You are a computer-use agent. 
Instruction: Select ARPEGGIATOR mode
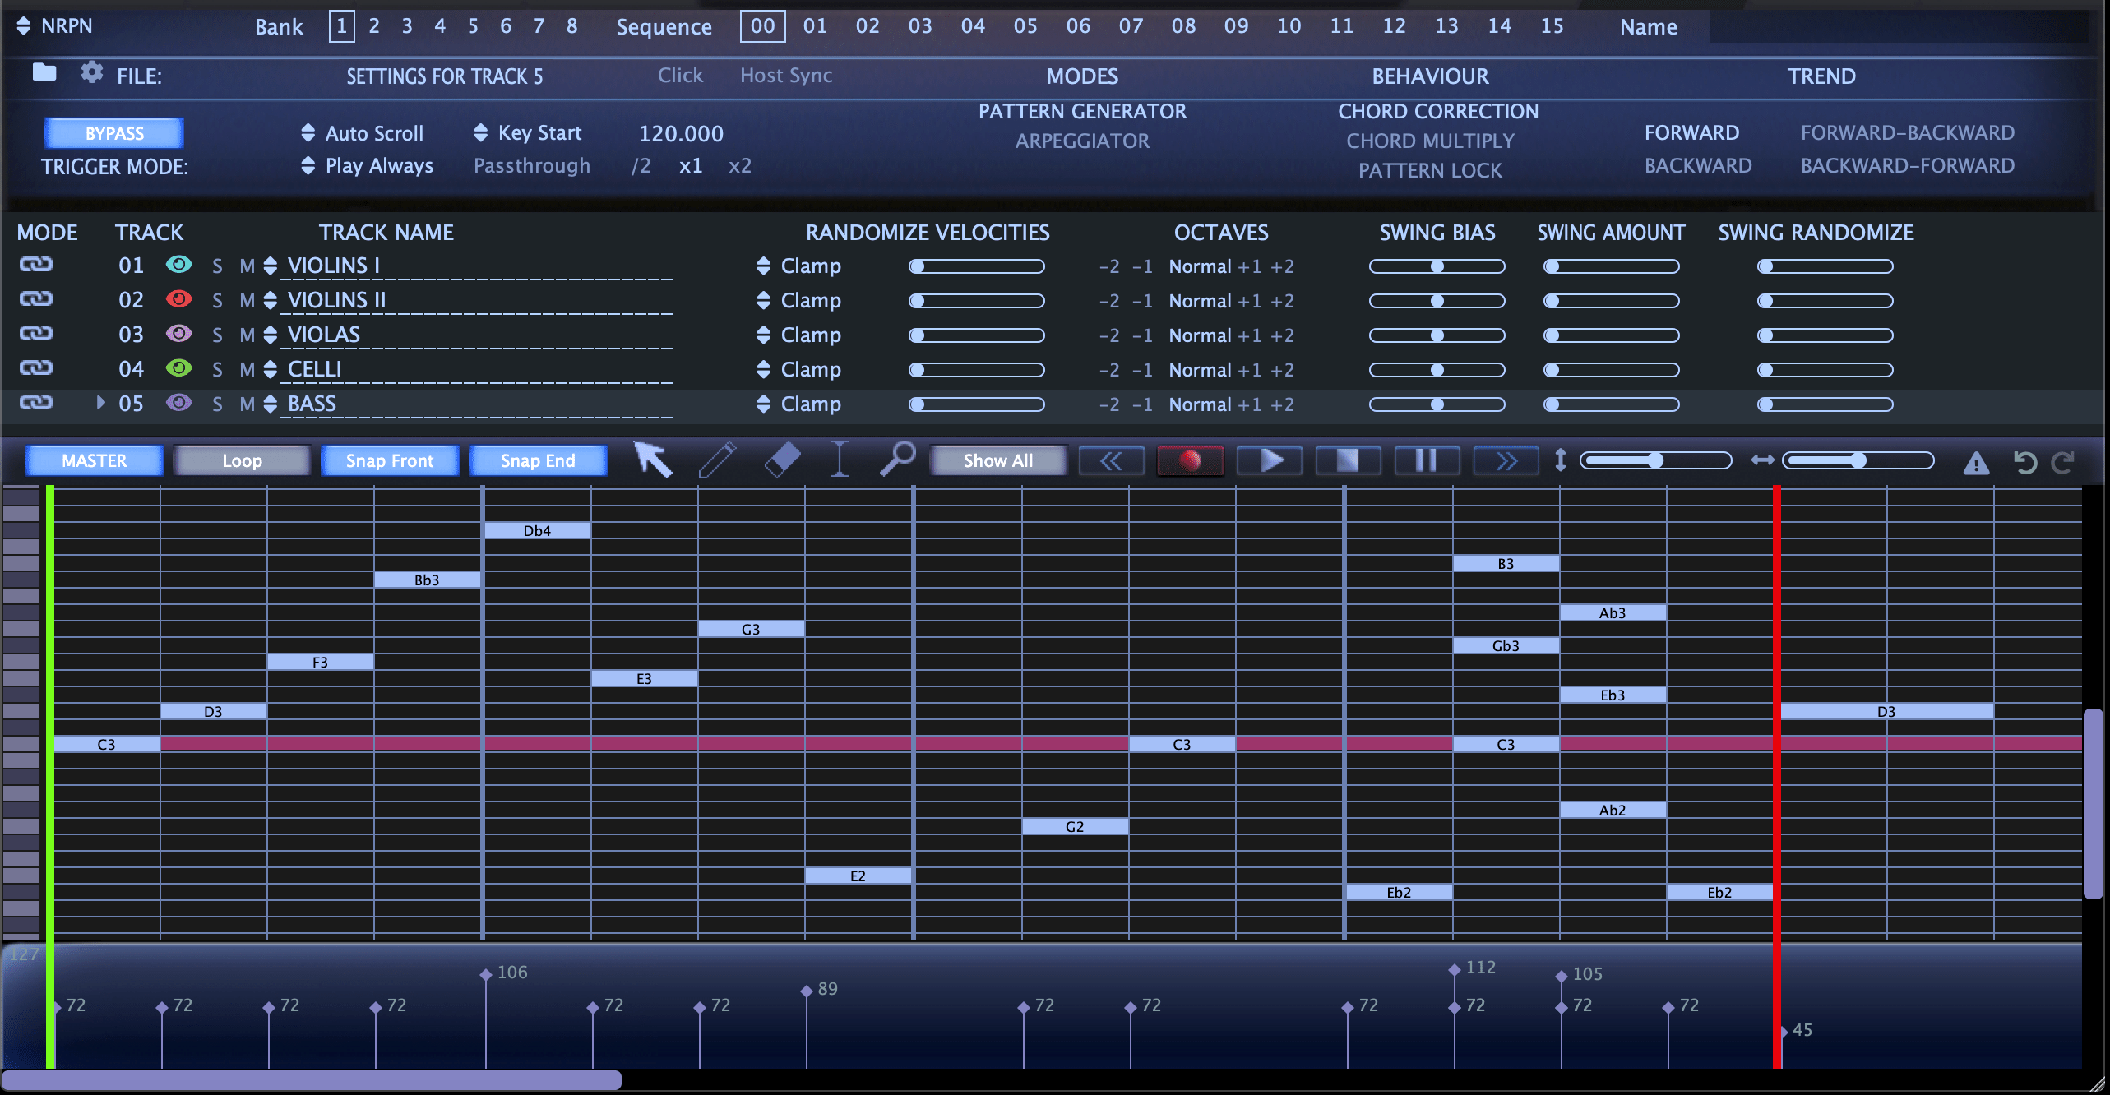pyautogui.click(x=1082, y=141)
